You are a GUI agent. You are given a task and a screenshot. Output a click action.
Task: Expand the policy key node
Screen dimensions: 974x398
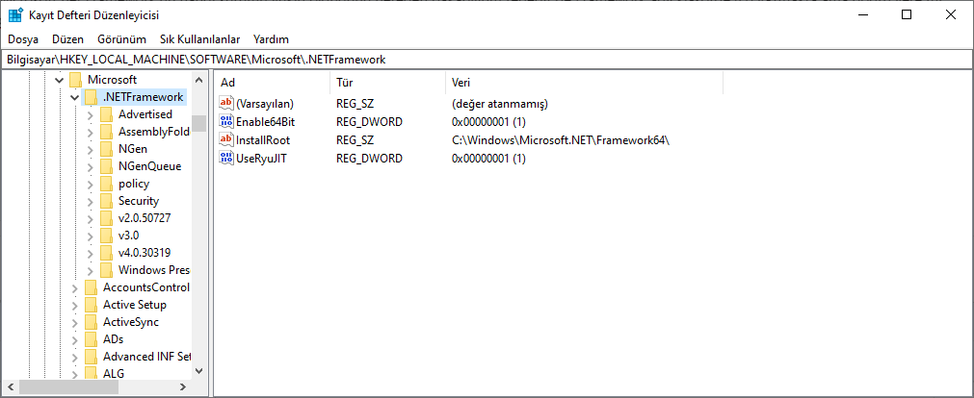pos(91,184)
